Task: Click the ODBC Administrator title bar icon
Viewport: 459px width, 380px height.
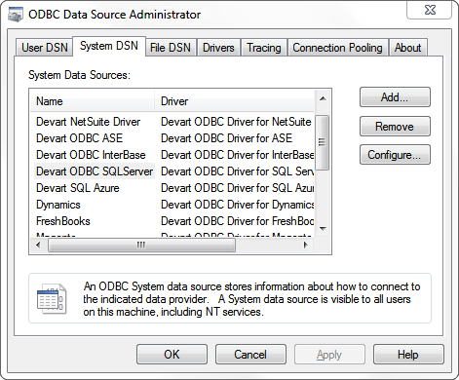Action: [16, 15]
